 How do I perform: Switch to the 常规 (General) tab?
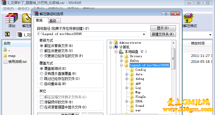41,20
